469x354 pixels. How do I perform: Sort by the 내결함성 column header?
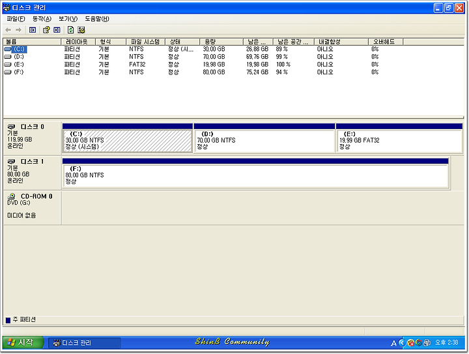(x=341, y=42)
